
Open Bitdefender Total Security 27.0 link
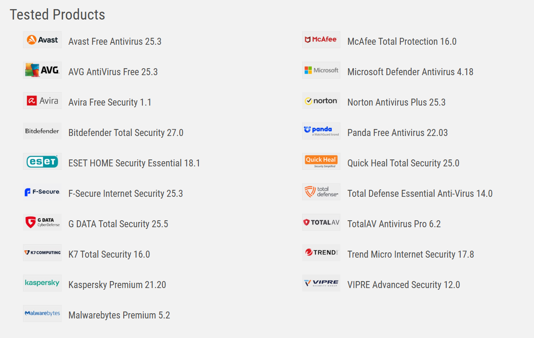(126, 133)
